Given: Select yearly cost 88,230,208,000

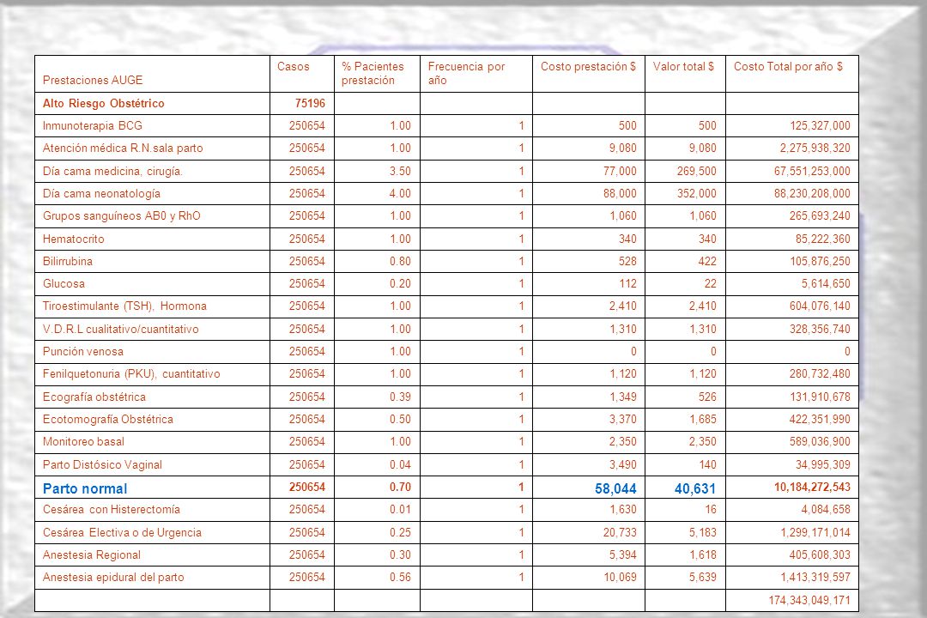Looking at the screenshot, I should pos(812,193).
